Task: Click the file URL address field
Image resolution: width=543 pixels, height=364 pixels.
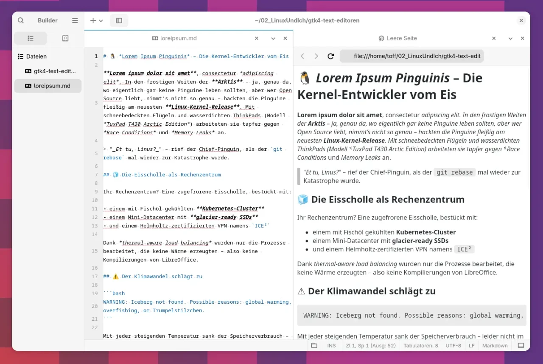Action: 411,56
